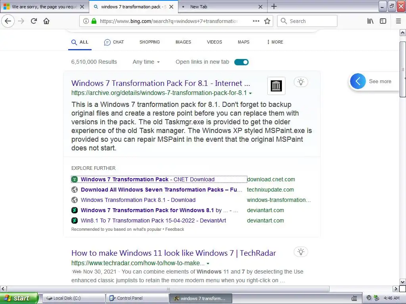Open Windows Transformation Pack 8.1 Download link
This screenshot has width=406, height=304.
(138, 200)
